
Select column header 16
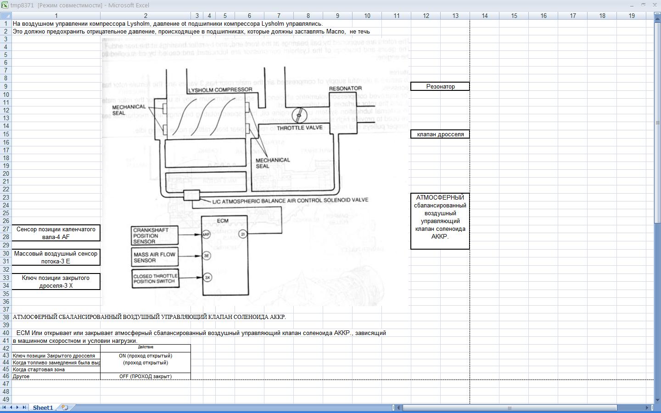(x=543, y=16)
